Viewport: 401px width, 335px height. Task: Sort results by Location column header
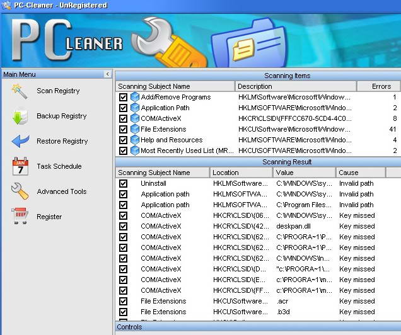(x=241, y=173)
